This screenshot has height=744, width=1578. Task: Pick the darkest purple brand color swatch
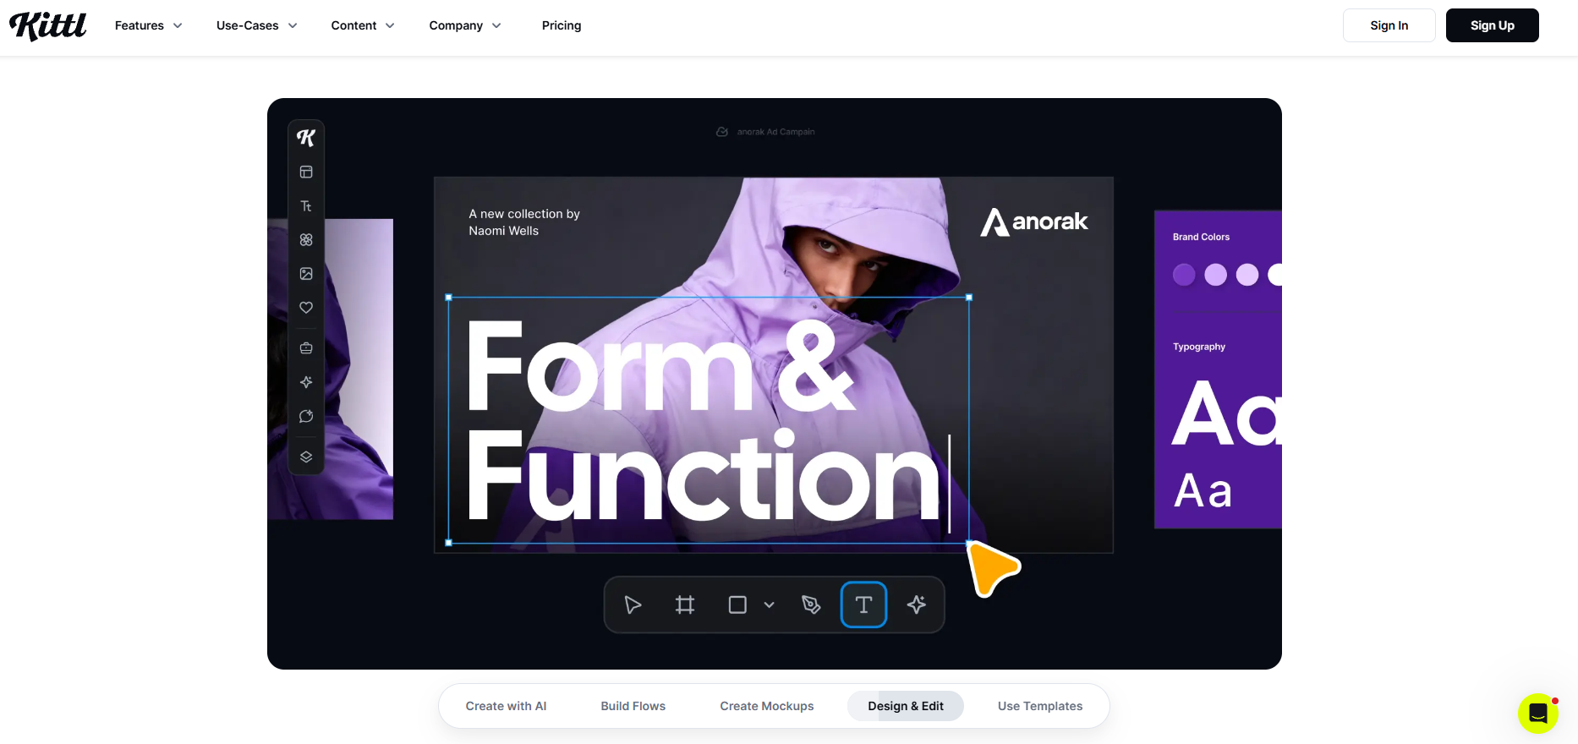(x=1184, y=275)
